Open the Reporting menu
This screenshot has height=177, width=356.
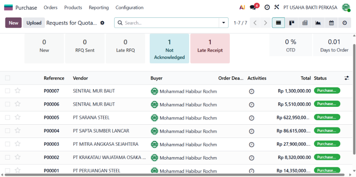[x=99, y=7]
